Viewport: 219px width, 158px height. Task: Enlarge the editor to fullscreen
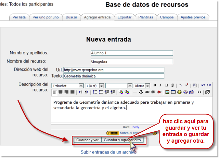207,92
